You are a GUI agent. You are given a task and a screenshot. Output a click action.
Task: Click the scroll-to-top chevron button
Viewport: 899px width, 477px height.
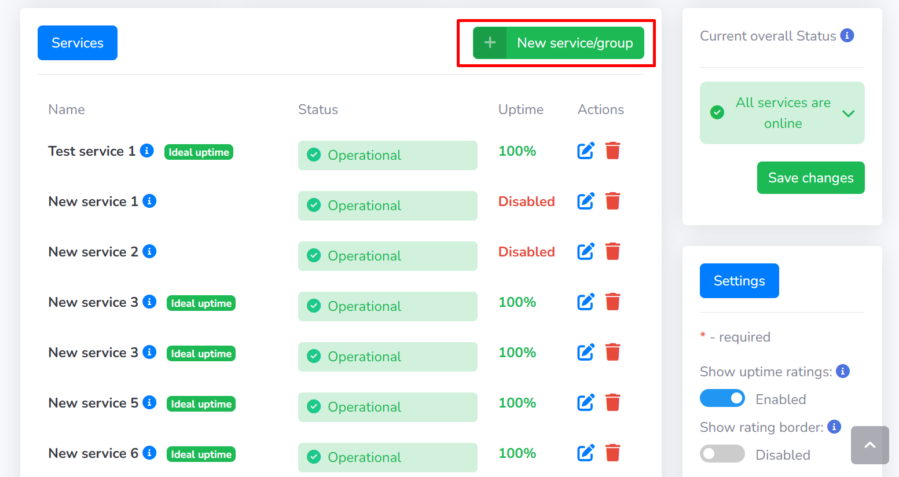pyautogui.click(x=870, y=445)
